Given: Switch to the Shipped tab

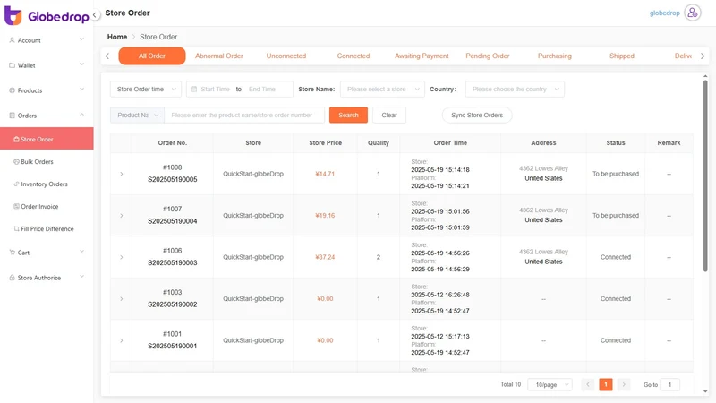Looking at the screenshot, I should pyautogui.click(x=622, y=56).
